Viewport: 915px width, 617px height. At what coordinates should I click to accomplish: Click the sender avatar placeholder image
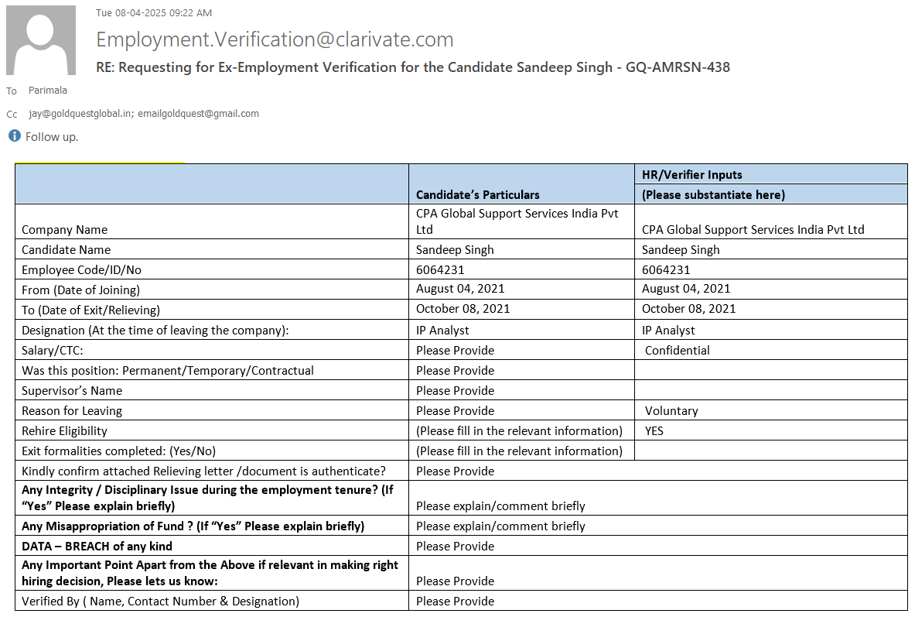click(41, 40)
